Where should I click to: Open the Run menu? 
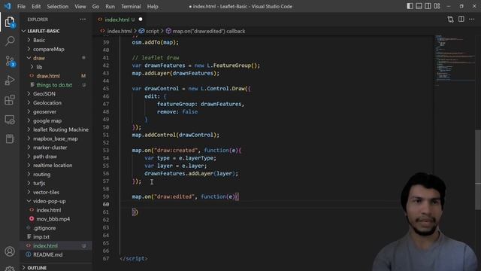110,6
